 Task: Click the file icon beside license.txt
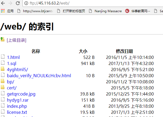click(x=3, y=111)
